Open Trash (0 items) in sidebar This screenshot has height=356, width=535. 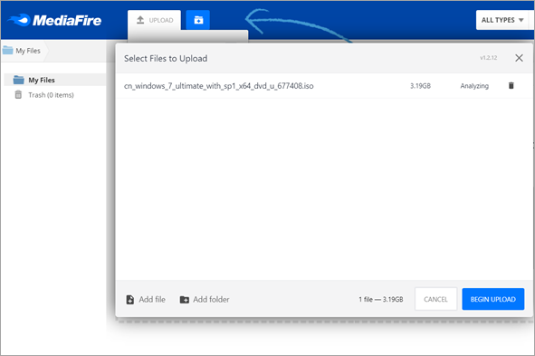44,95
